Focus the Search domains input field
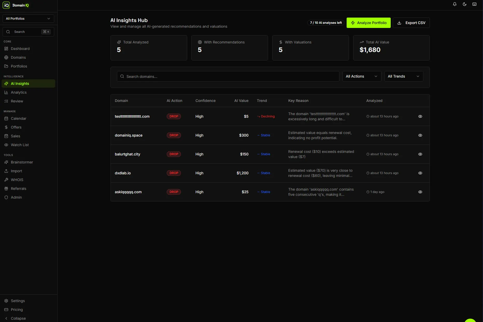483x322 pixels. point(228,76)
